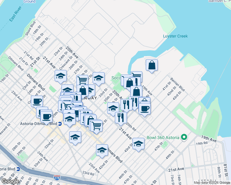Click the school marker near Crescent St and 21st Ave
231x185 pixels.
pos(61,76)
